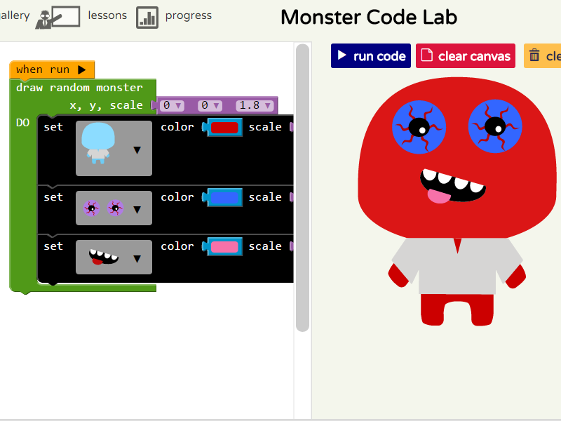Click the progress bar-chart icon
This screenshot has width=561, height=421.
147,17
